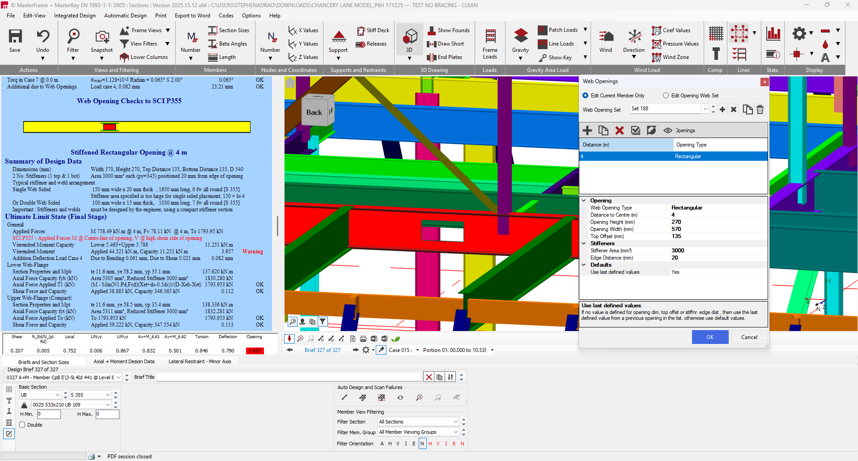The image size is (858, 461).
Task: Click the Gravity loads icon
Action: coord(521,36)
